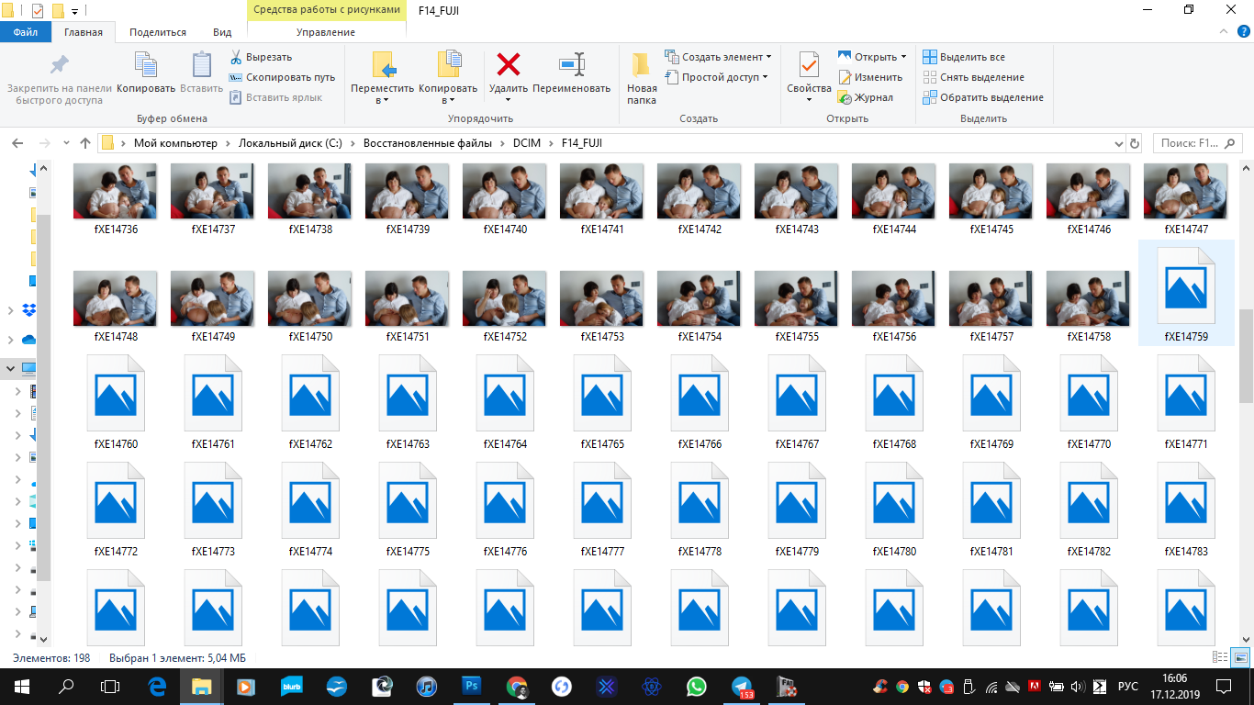Go back with the left arrow
Image resolution: width=1254 pixels, height=705 pixels.
point(17,143)
